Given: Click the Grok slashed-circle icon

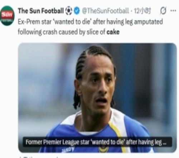Looking at the screenshot, I should (x=163, y=11).
